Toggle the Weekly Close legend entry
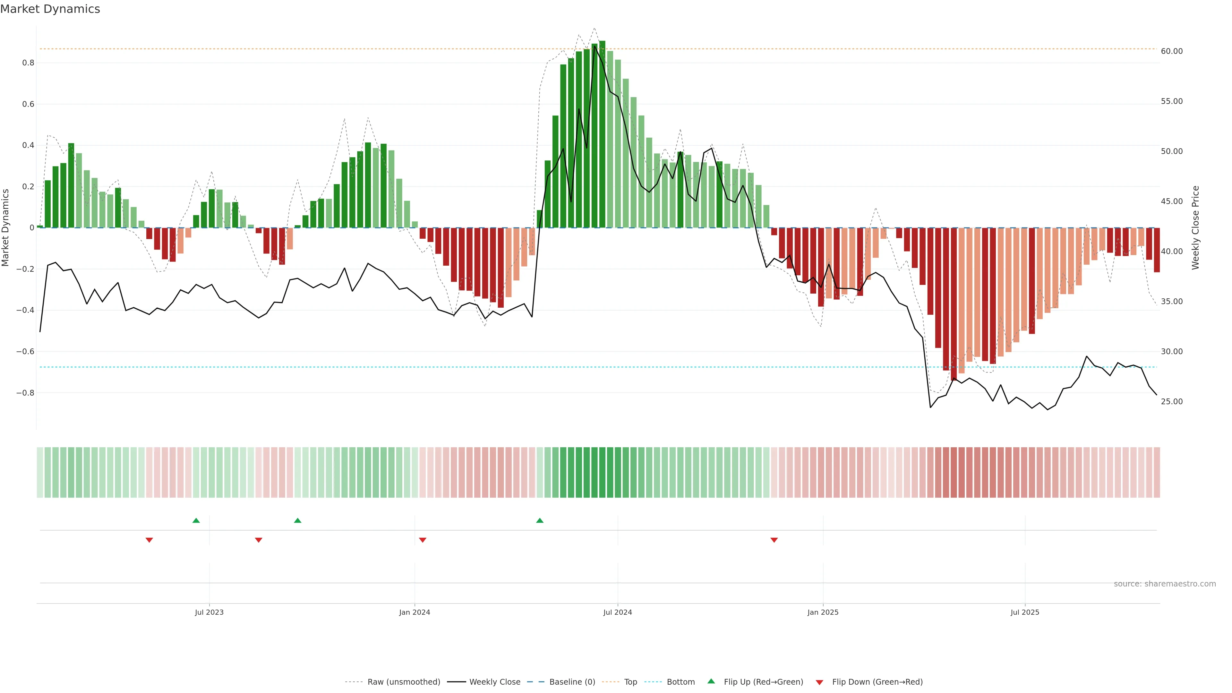Viewport: 1232px width, 693px height. pos(494,682)
